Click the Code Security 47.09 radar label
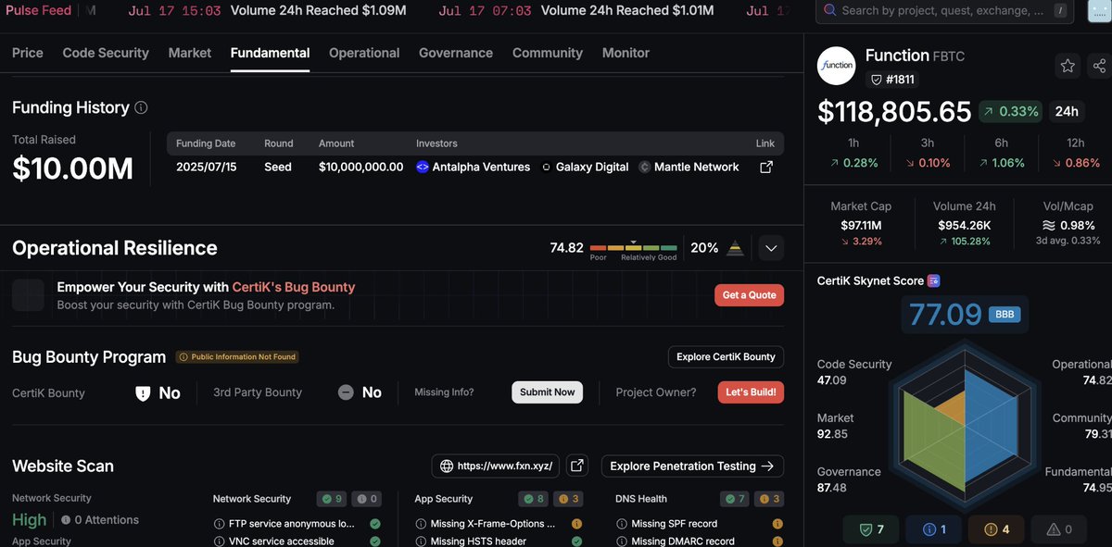Screen dimensions: 1112x547 [x=854, y=372]
